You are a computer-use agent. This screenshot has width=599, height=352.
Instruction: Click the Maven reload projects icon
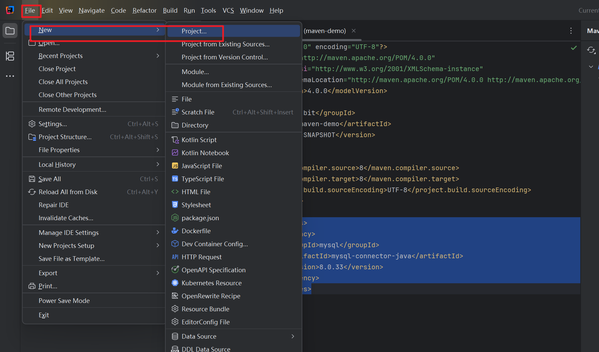click(x=591, y=50)
